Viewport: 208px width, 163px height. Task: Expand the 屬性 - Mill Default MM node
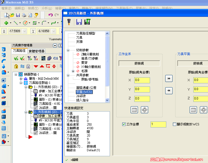click(x=21, y=79)
